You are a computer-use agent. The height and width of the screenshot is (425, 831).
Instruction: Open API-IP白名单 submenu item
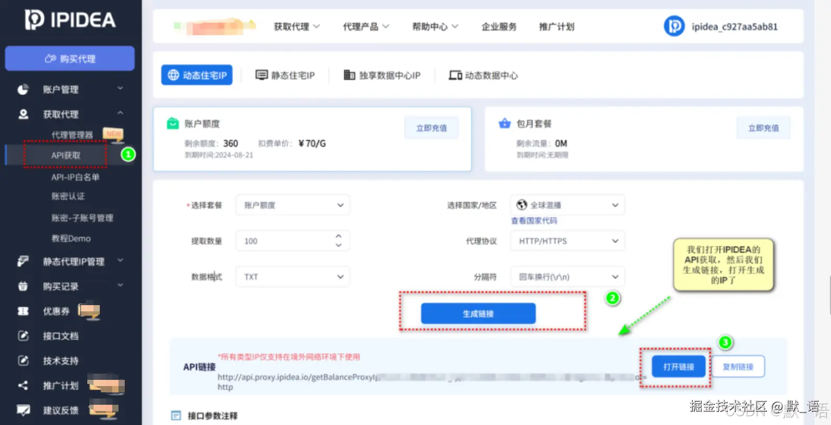coord(75,177)
